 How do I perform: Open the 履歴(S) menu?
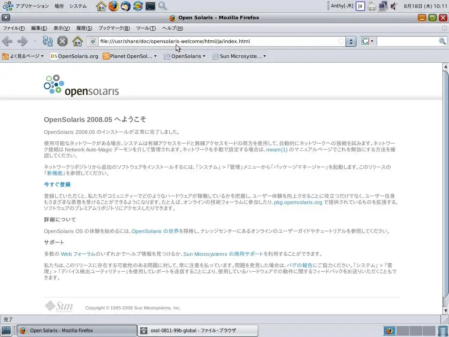[x=84, y=28]
